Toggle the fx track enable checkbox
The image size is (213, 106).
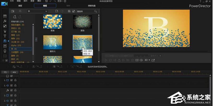coord(11,90)
